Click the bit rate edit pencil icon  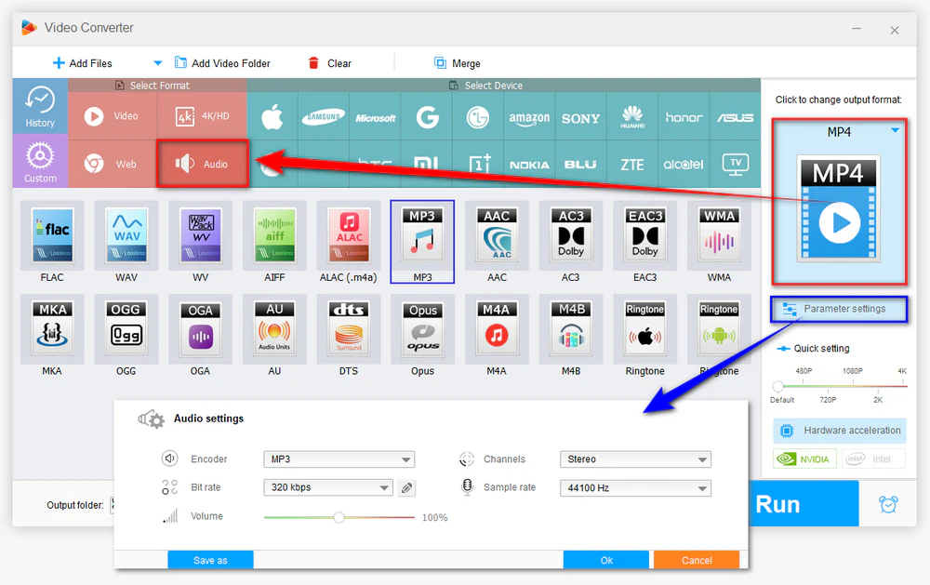(406, 487)
